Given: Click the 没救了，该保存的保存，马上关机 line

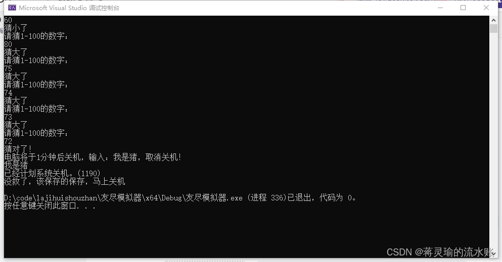Looking at the screenshot, I should coord(64,182).
